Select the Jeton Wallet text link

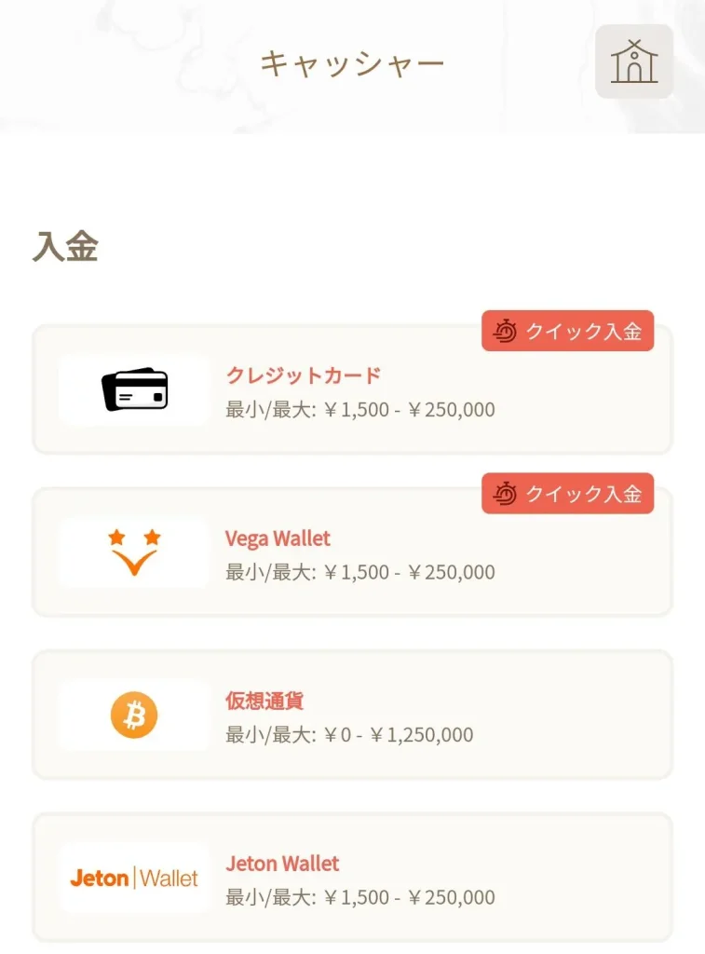[282, 864]
